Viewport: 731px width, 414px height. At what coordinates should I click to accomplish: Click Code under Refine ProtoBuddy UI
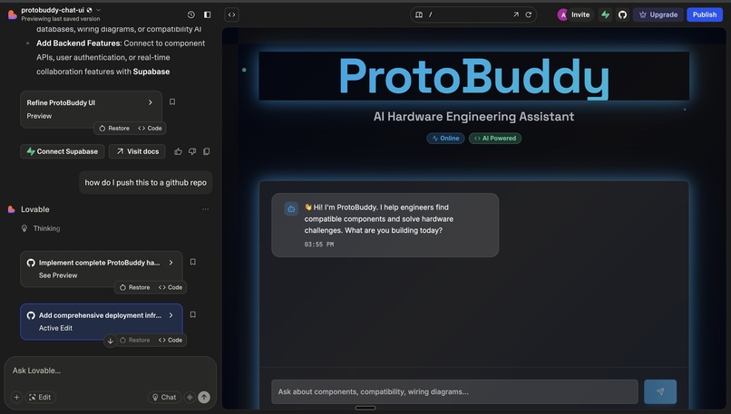tap(151, 129)
